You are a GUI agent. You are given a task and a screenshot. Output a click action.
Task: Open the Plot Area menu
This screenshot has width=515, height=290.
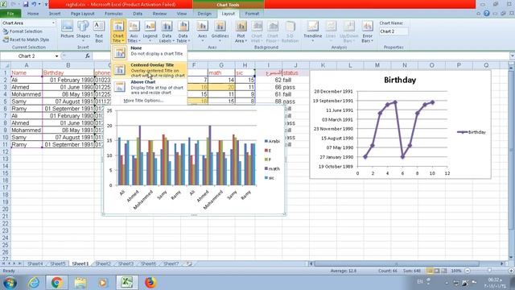point(241,31)
